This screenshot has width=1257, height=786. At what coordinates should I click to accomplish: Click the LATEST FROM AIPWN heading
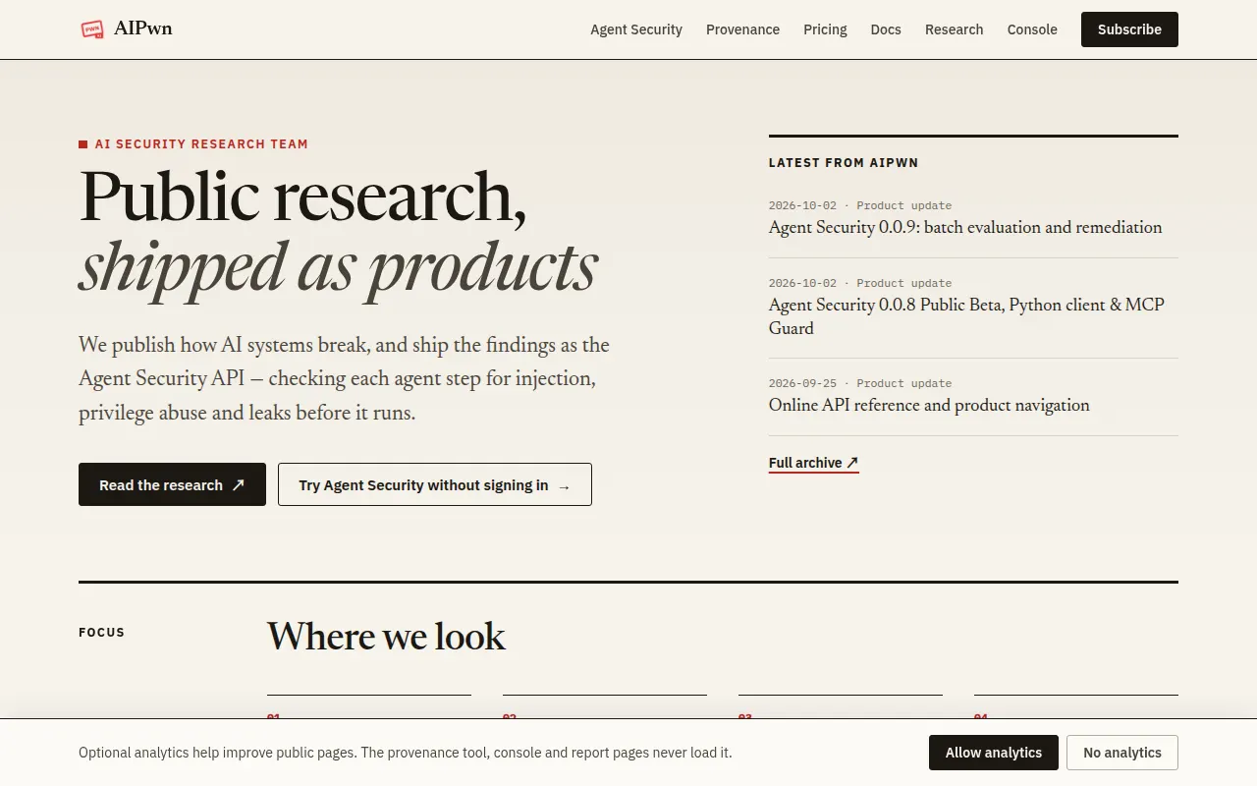click(844, 163)
